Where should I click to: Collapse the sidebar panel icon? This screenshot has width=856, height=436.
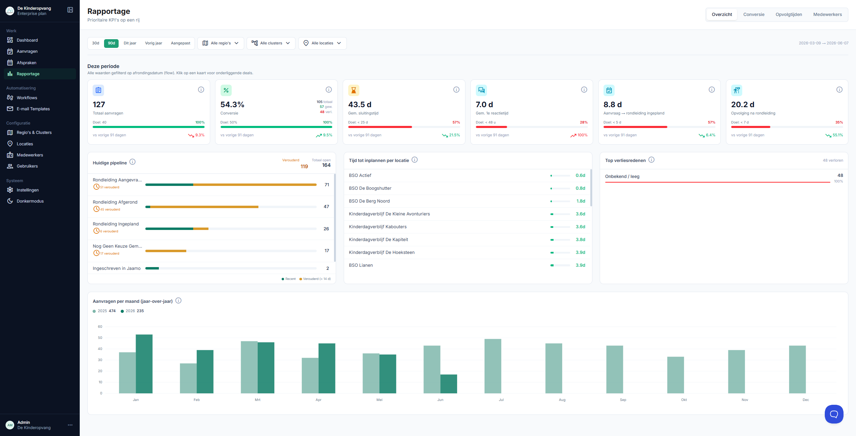[x=70, y=10]
